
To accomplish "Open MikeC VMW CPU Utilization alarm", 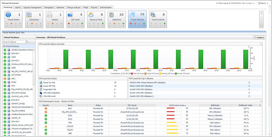I will 141,86.
